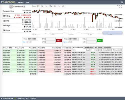Screen dimensions: 125x100
Task: Set chart zoom to 1m
Action: click(55, 6)
